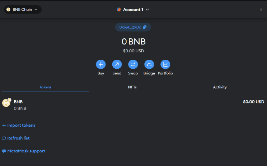Open the three-dot options menu
This screenshot has width=267, height=166.
261,10
